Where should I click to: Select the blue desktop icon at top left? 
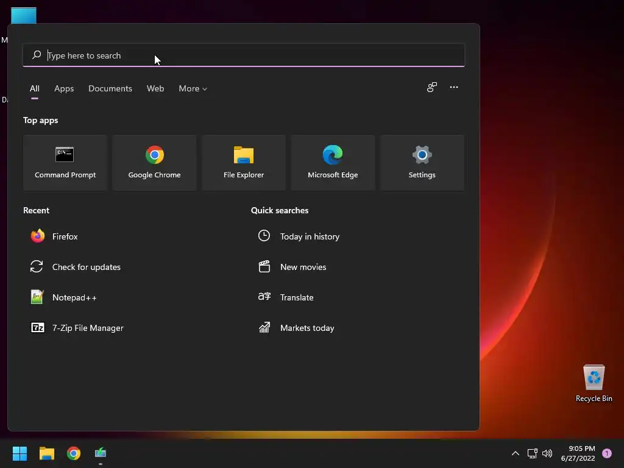[24, 15]
